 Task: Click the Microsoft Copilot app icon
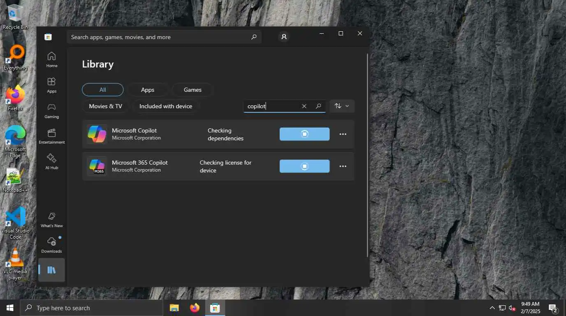(x=97, y=134)
